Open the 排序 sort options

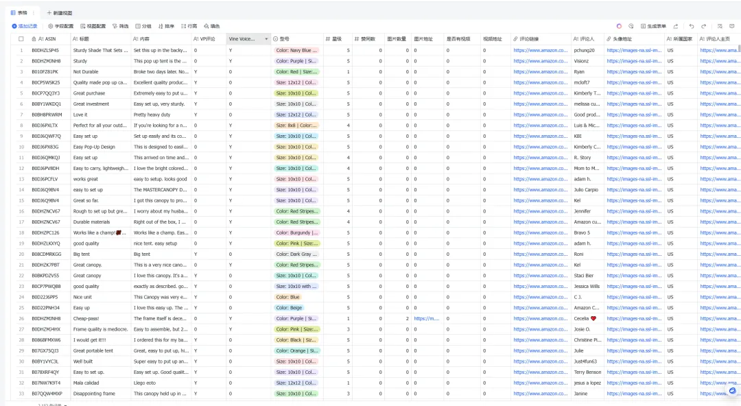click(166, 26)
